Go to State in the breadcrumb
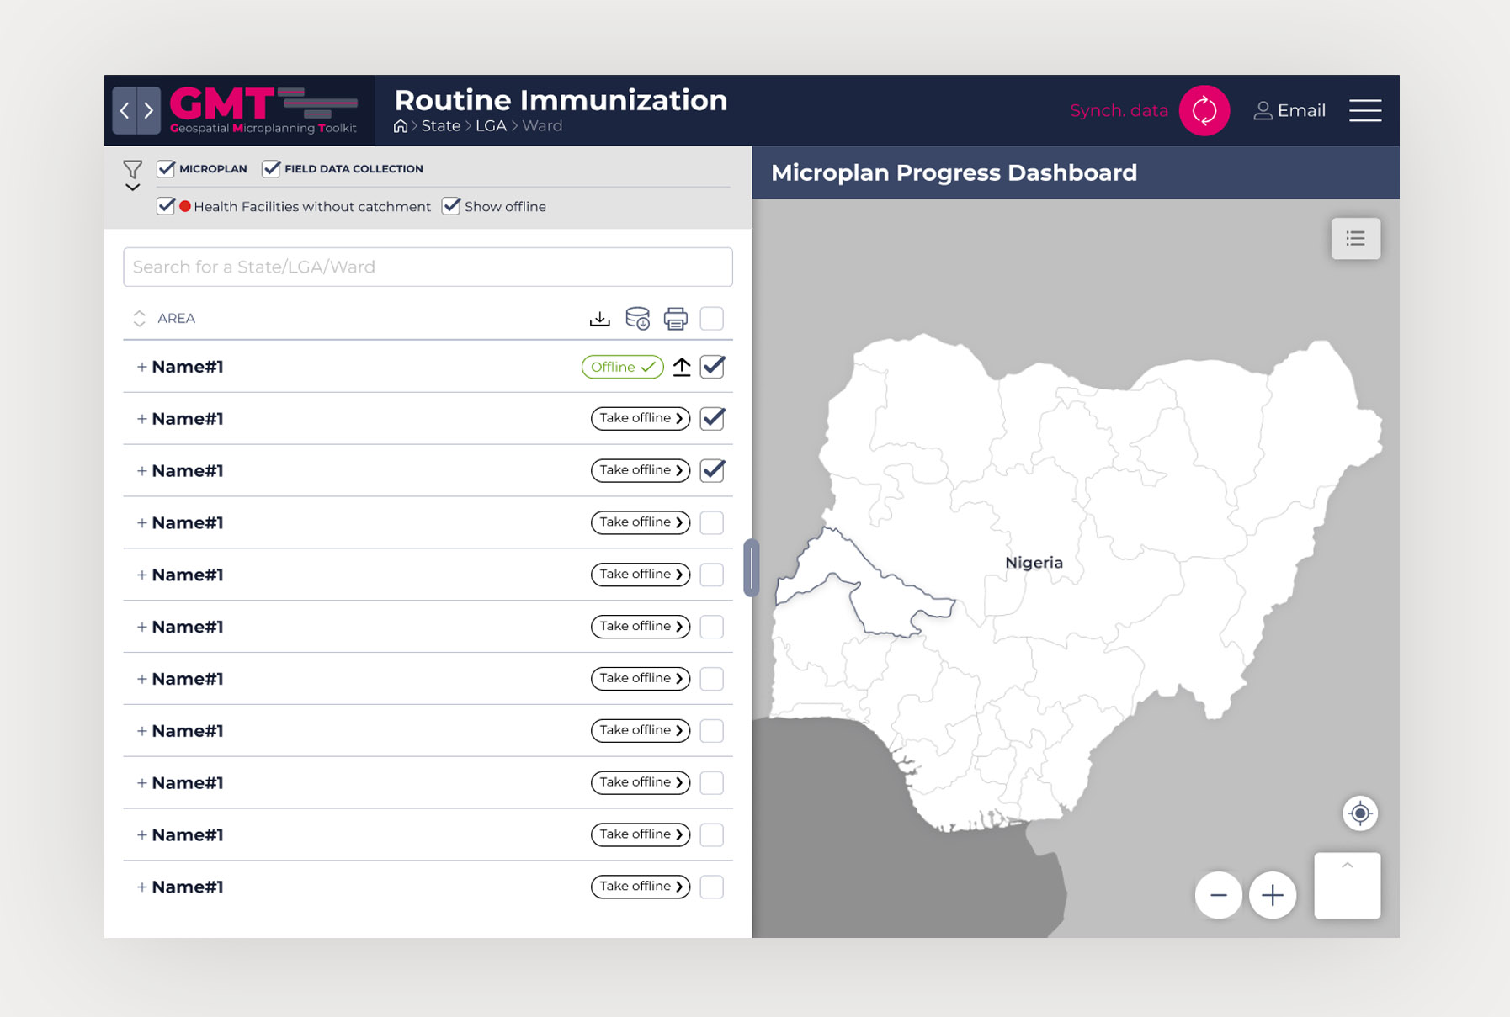The width and height of the screenshot is (1510, 1017). (440, 126)
